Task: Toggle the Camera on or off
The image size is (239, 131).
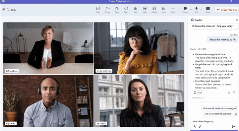Action: (185, 10)
